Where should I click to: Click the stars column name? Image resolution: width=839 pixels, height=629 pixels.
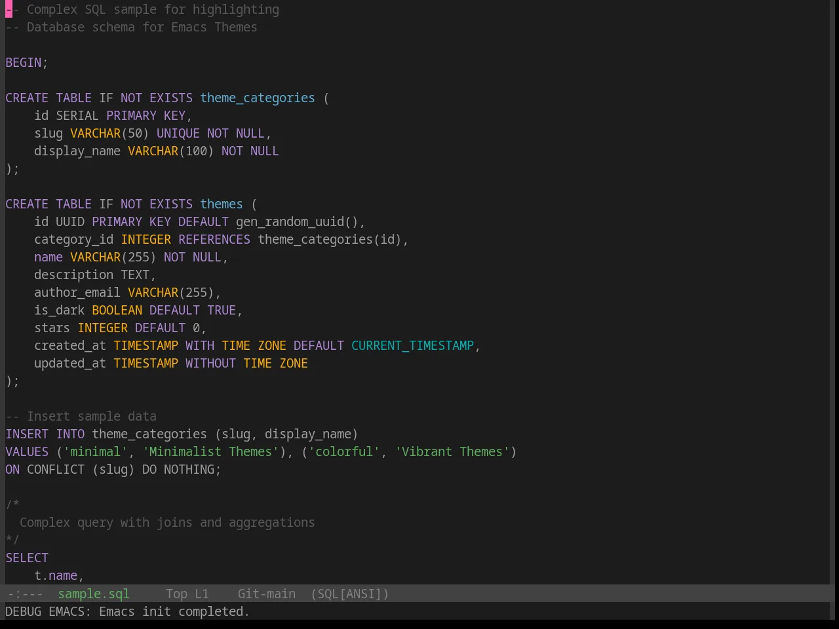(x=52, y=328)
